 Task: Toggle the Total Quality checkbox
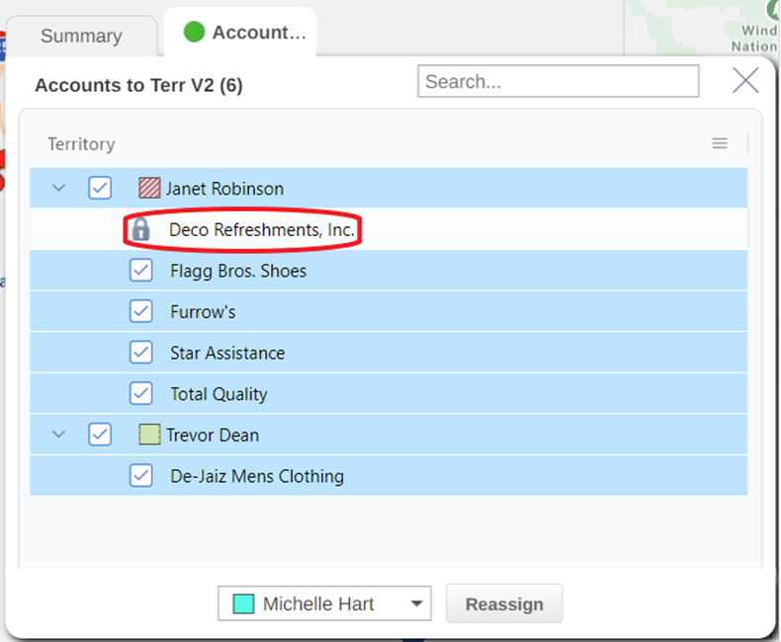coord(141,394)
